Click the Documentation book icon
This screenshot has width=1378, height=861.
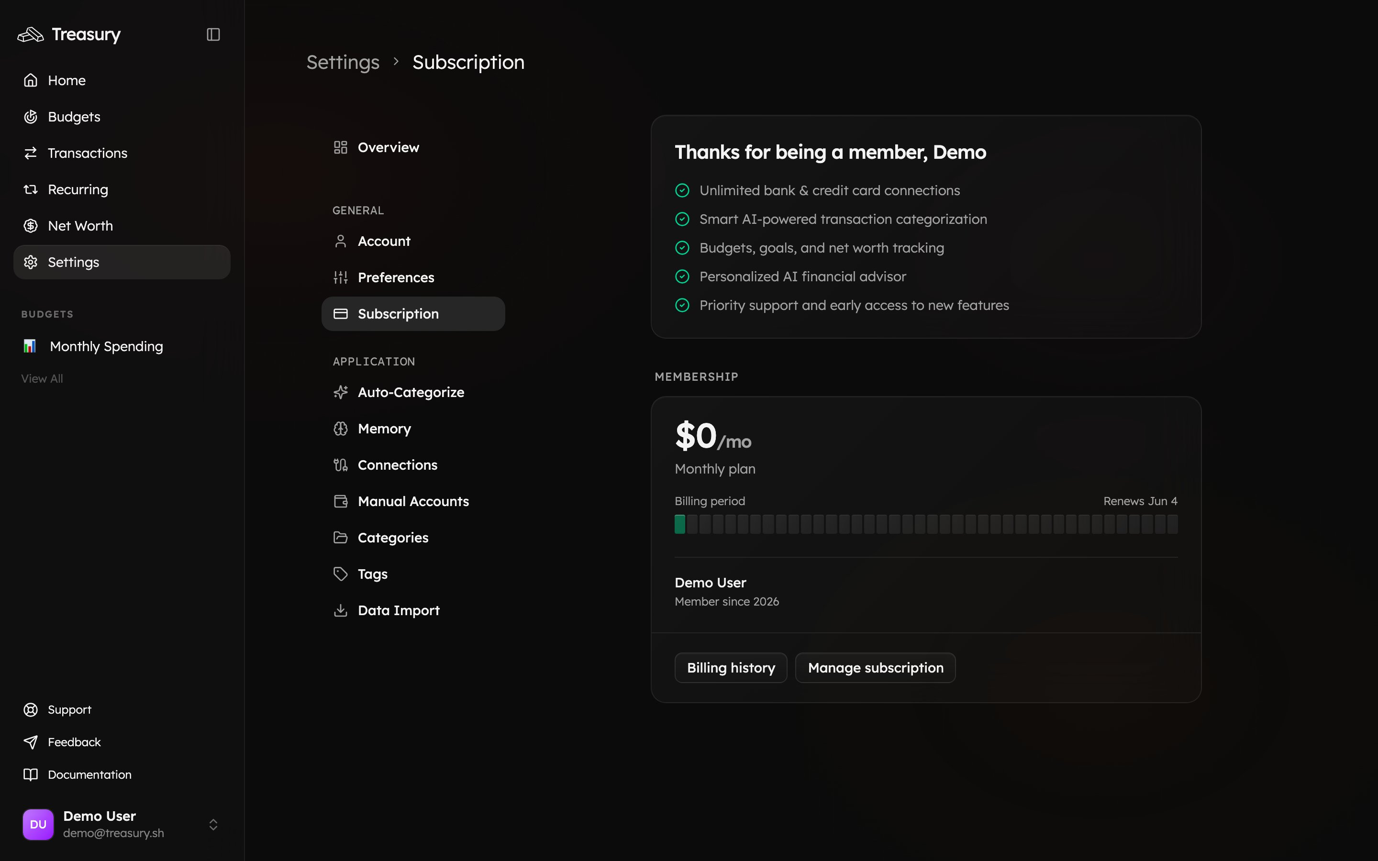click(x=31, y=774)
